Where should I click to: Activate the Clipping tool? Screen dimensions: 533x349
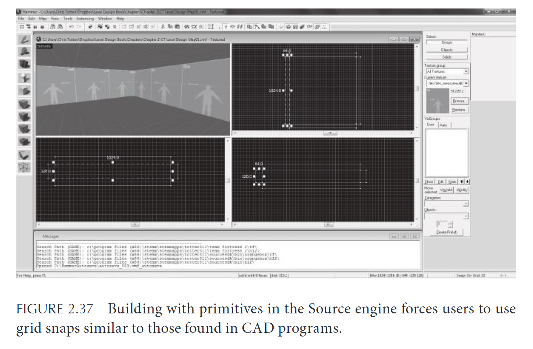click(24, 155)
